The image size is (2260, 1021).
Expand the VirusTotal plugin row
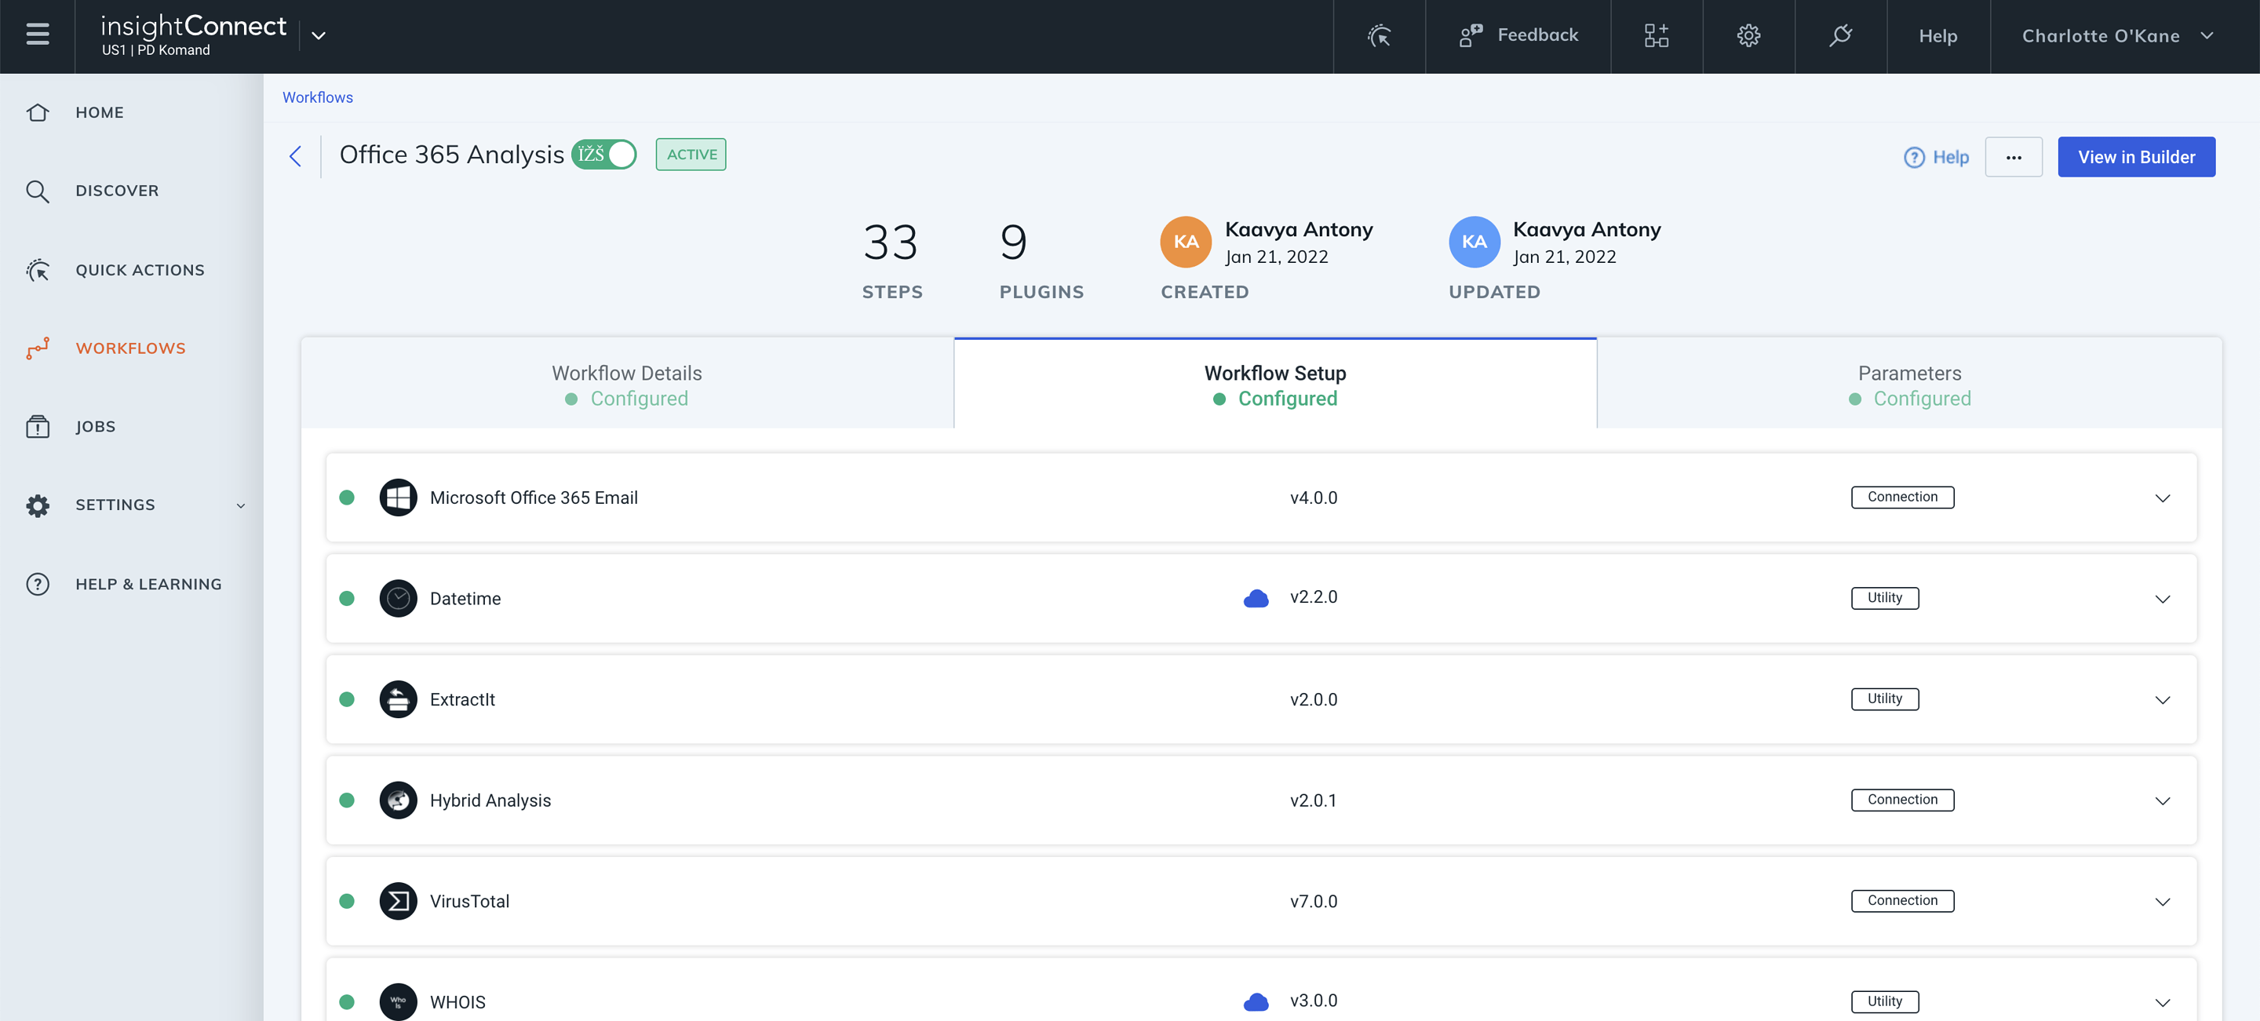coord(2163,902)
